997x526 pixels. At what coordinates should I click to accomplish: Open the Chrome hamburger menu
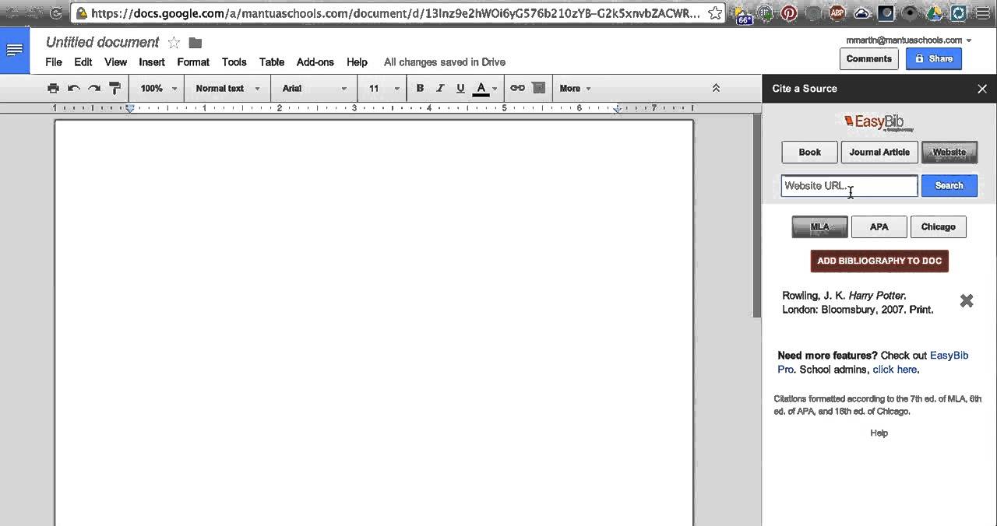point(982,13)
